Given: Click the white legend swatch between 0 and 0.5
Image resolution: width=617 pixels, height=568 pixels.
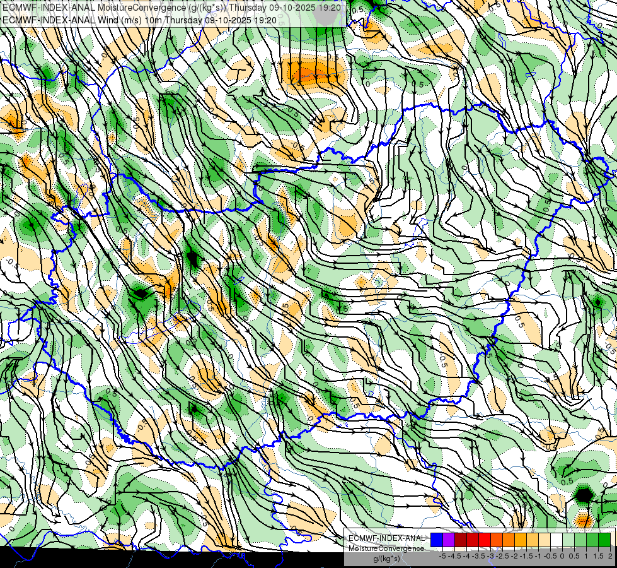Looking at the screenshot, I should [x=556, y=540].
